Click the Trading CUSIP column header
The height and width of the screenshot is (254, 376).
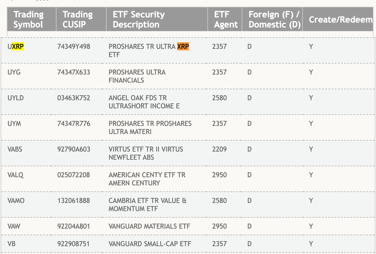click(x=78, y=19)
